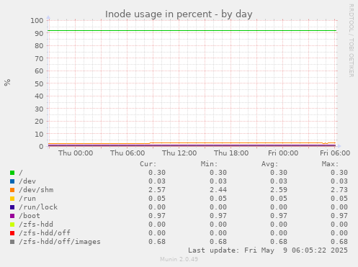Viewport: 358px width, 267px height.
Task: Click the /dev/shm maximum value 2.73
Action: [x=339, y=190]
